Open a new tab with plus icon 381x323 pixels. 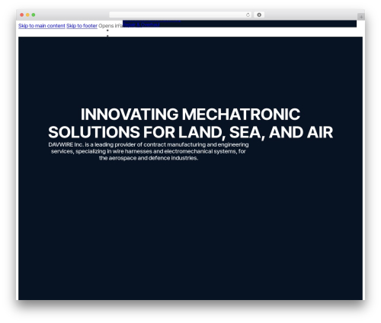pyautogui.click(x=361, y=17)
